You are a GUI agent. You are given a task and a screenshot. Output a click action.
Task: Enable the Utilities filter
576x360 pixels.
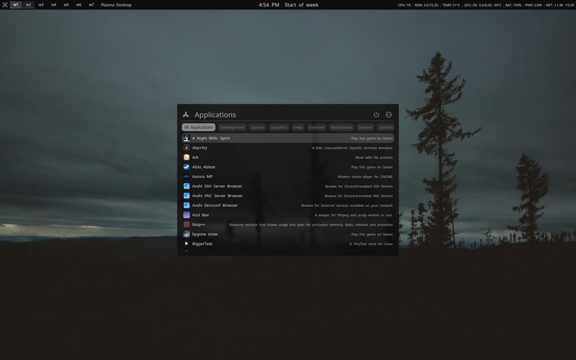tap(385, 127)
